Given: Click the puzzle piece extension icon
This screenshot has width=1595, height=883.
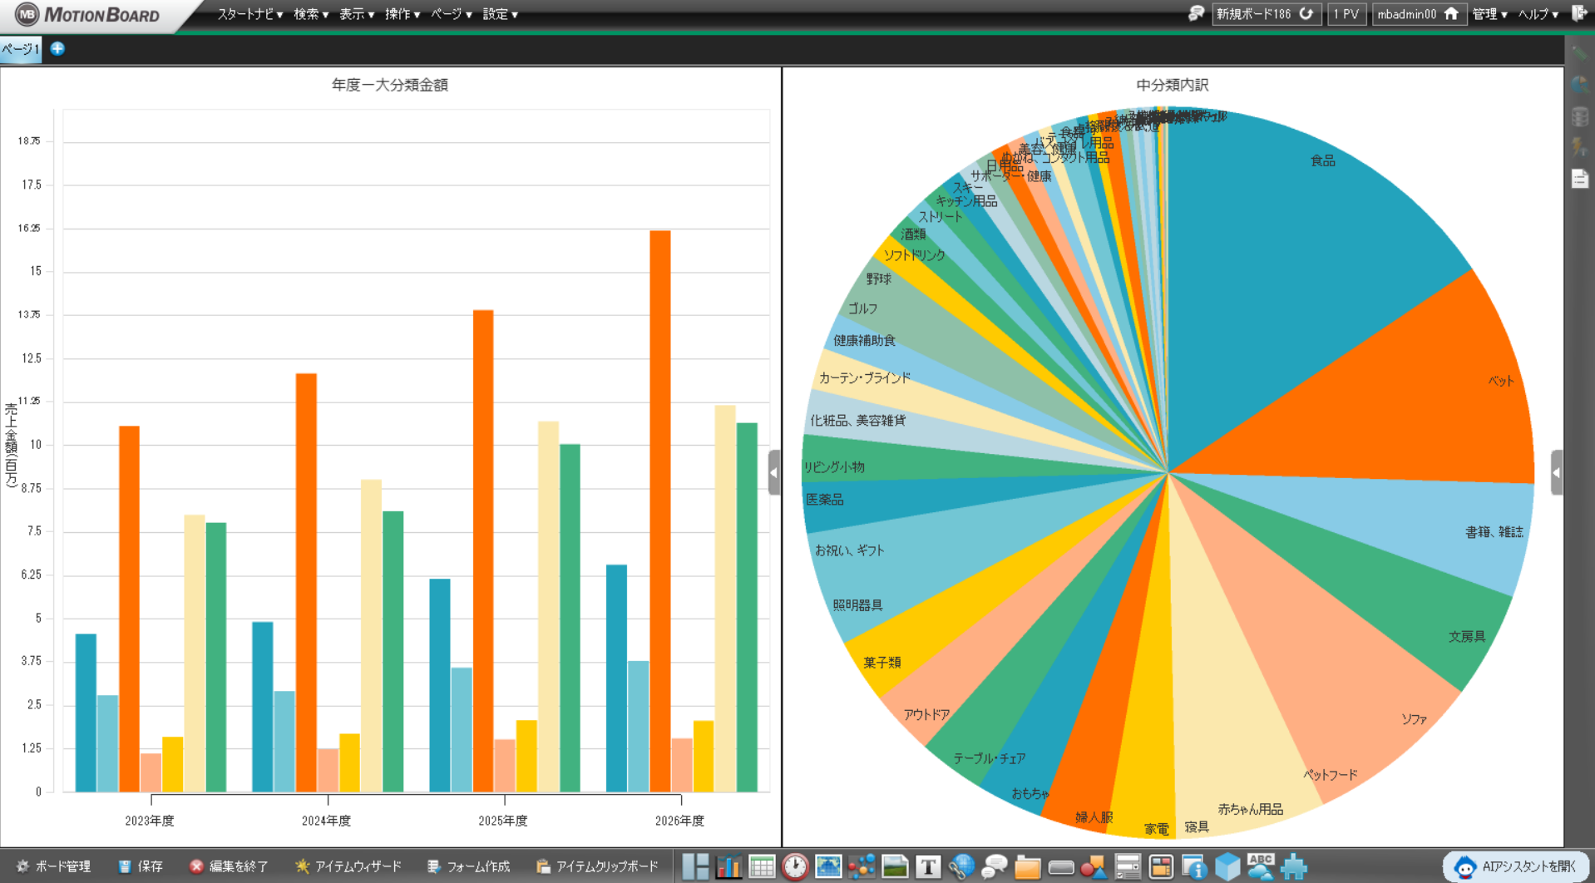Looking at the screenshot, I should 1294,866.
